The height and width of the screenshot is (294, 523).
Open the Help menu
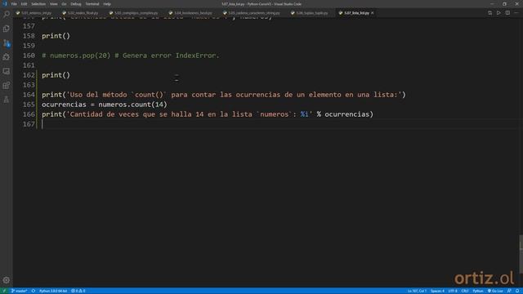(x=107, y=4)
